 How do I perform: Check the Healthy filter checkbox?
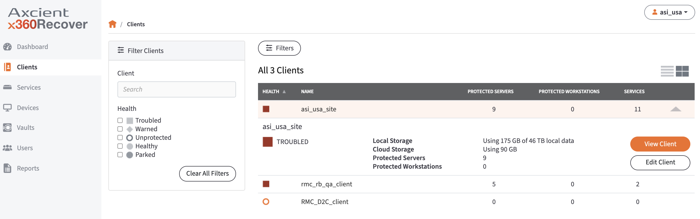pos(120,146)
